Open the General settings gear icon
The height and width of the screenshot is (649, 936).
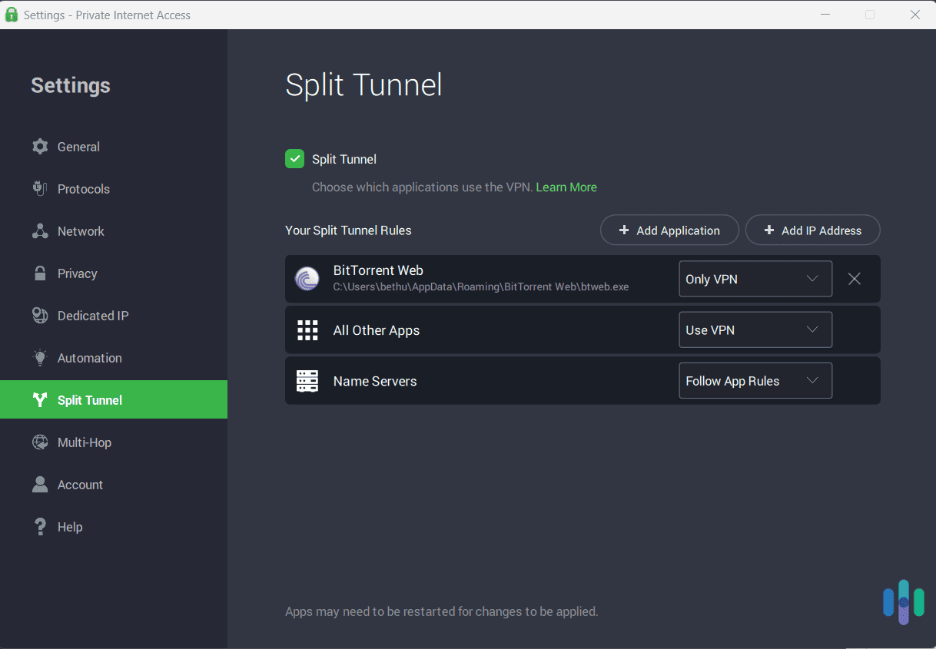coord(40,147)
